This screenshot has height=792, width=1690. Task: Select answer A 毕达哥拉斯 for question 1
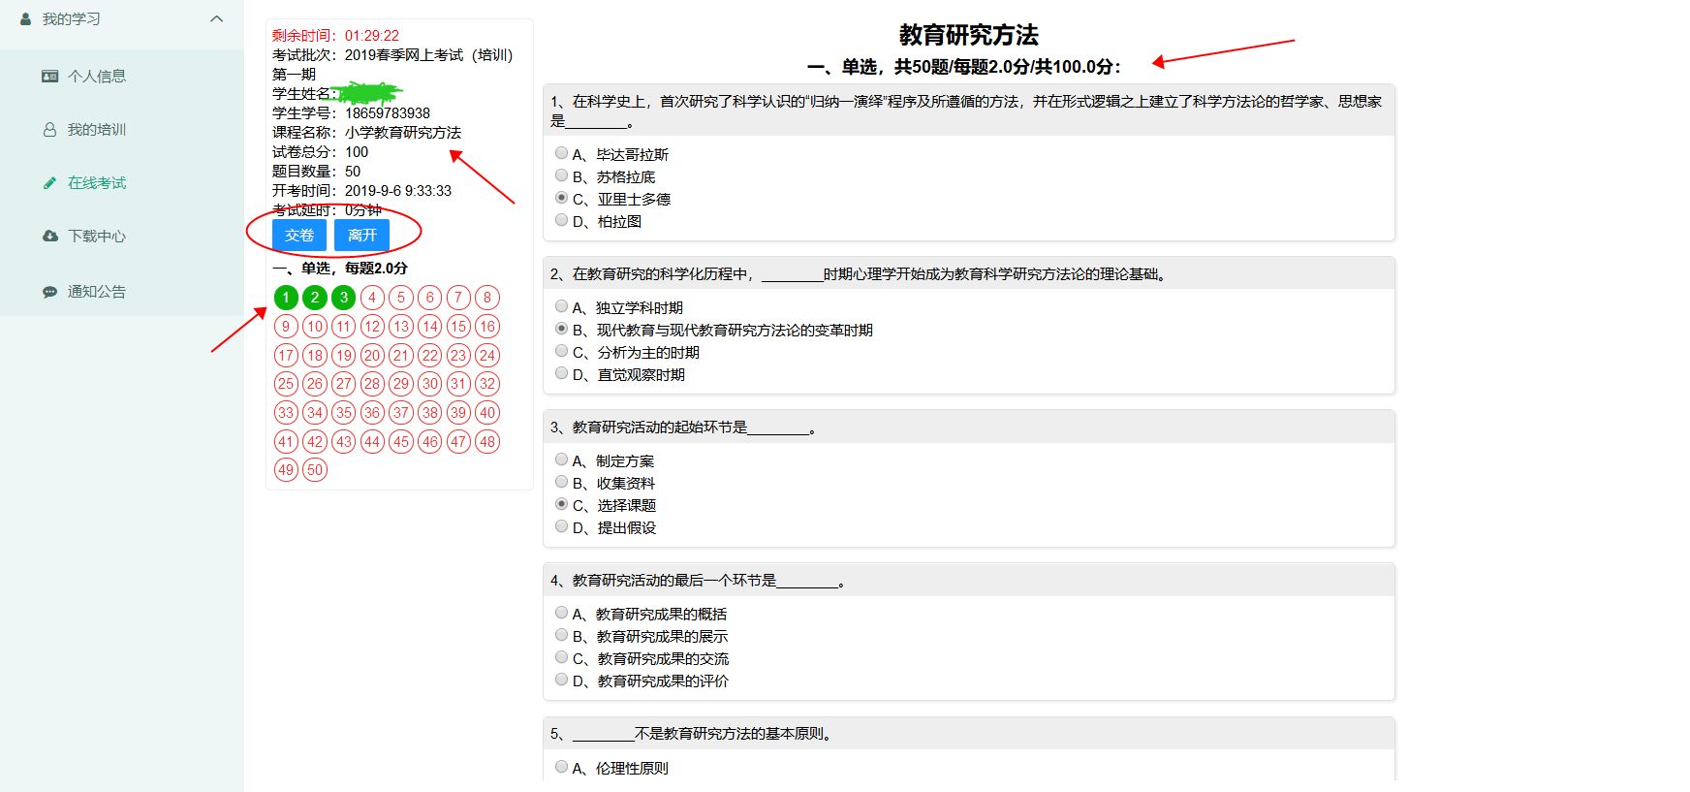[561, 153]
